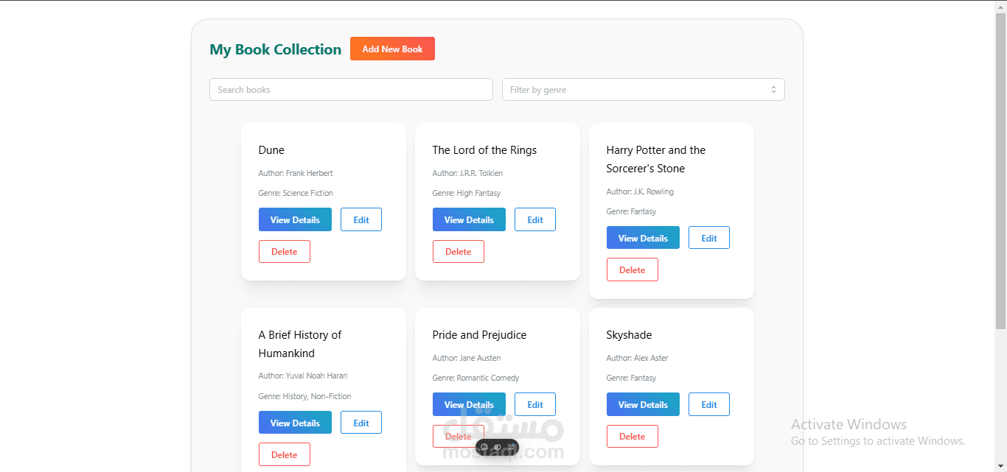Viewport: 1007px width, 472px height.
Task: Click the genre filter chevron arrows
Action: tap(773, 90)
